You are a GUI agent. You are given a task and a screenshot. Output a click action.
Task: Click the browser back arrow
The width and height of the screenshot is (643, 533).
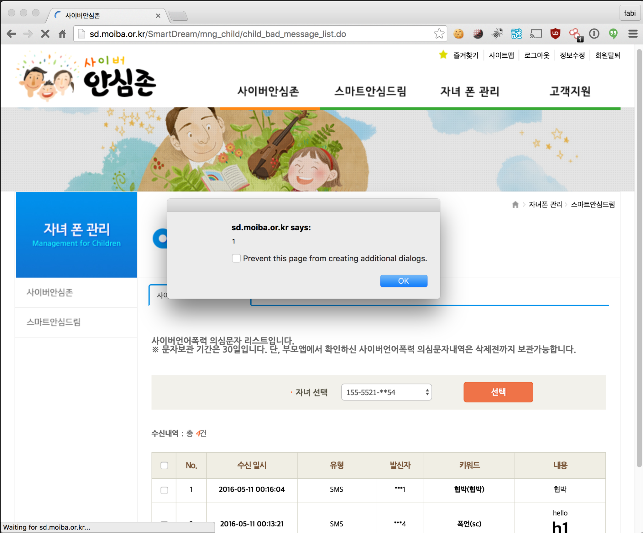[11, 34]
